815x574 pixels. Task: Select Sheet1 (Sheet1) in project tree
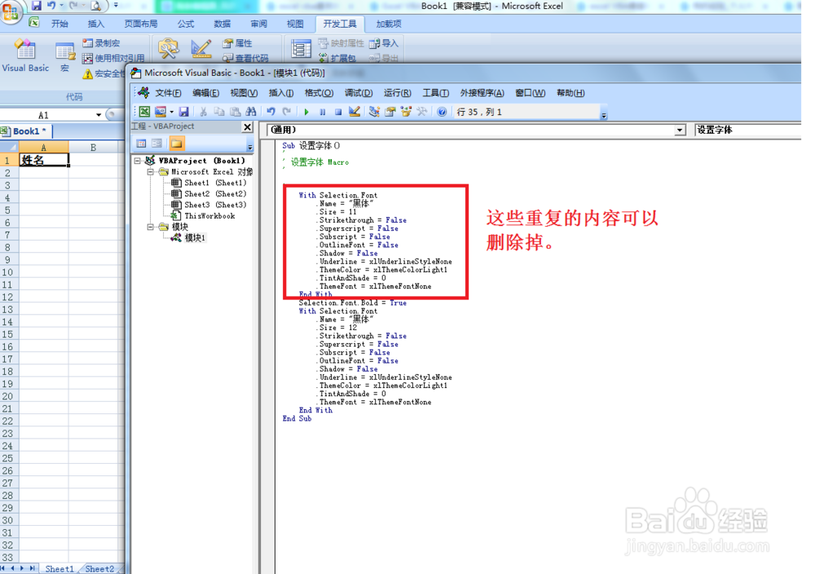[x=209, y=183]
